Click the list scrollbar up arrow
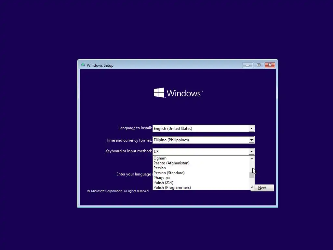 (x=252, y=159)
